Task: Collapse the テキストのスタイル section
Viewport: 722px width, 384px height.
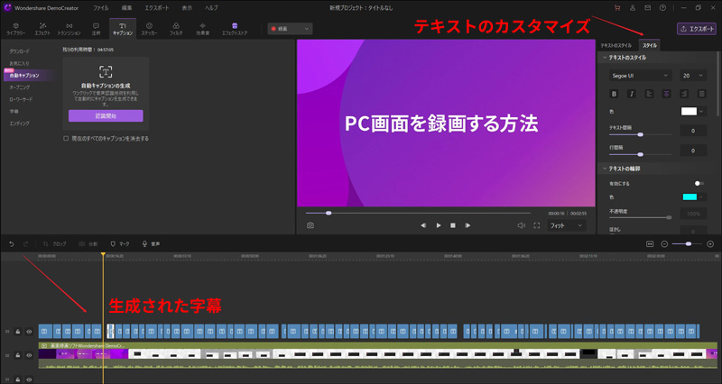Action: tap(605, 58)
